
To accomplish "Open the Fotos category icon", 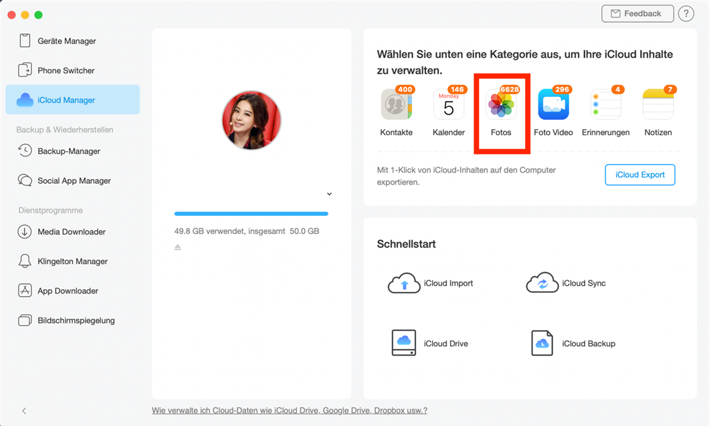I will pyautogui.click(x=501, y=104).
